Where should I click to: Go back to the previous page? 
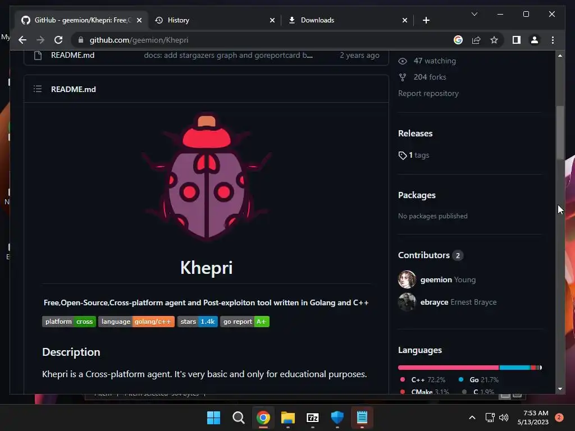point(22,40)
